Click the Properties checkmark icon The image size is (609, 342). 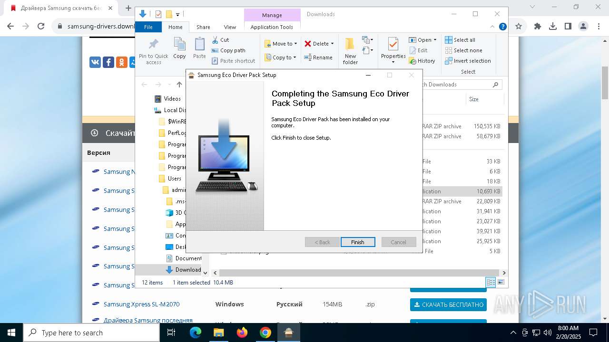pyautogui.click(x=393, y=45)
